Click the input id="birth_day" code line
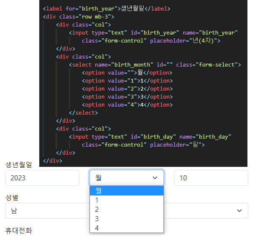Screen dimensions: 277x241 point(150,137)
